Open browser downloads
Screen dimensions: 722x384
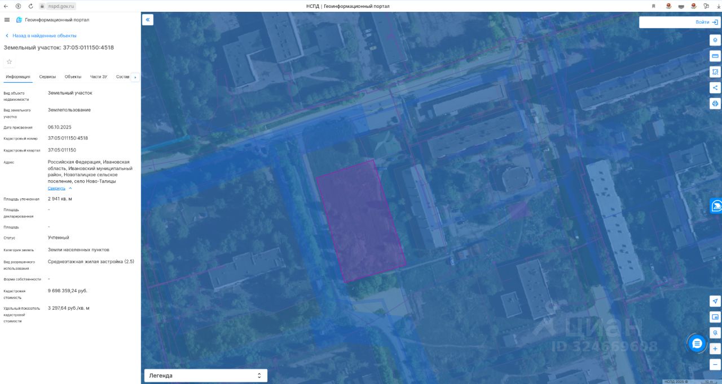click(718, 6)
